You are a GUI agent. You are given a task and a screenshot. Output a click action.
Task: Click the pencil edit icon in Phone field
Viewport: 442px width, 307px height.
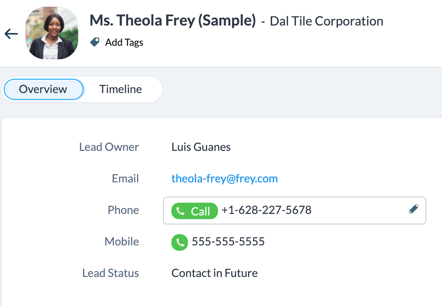pyautogui.click(x=413, y=209)
